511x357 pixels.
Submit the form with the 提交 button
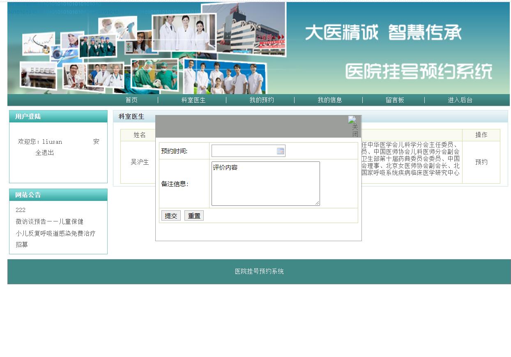click(171, 215)
